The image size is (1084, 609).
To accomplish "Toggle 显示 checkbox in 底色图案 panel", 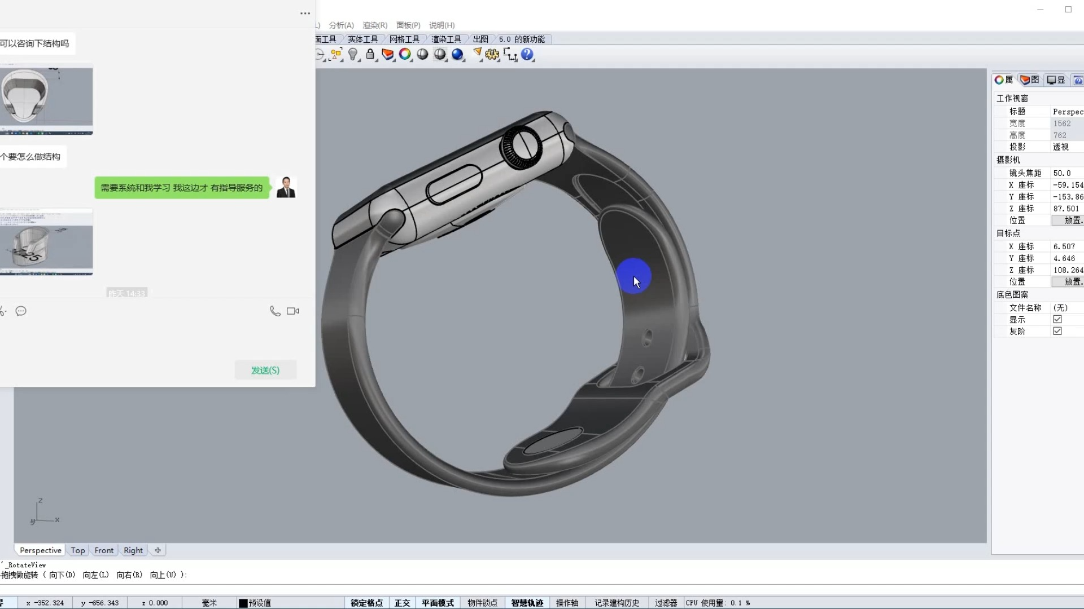I will pos(1059,318).
